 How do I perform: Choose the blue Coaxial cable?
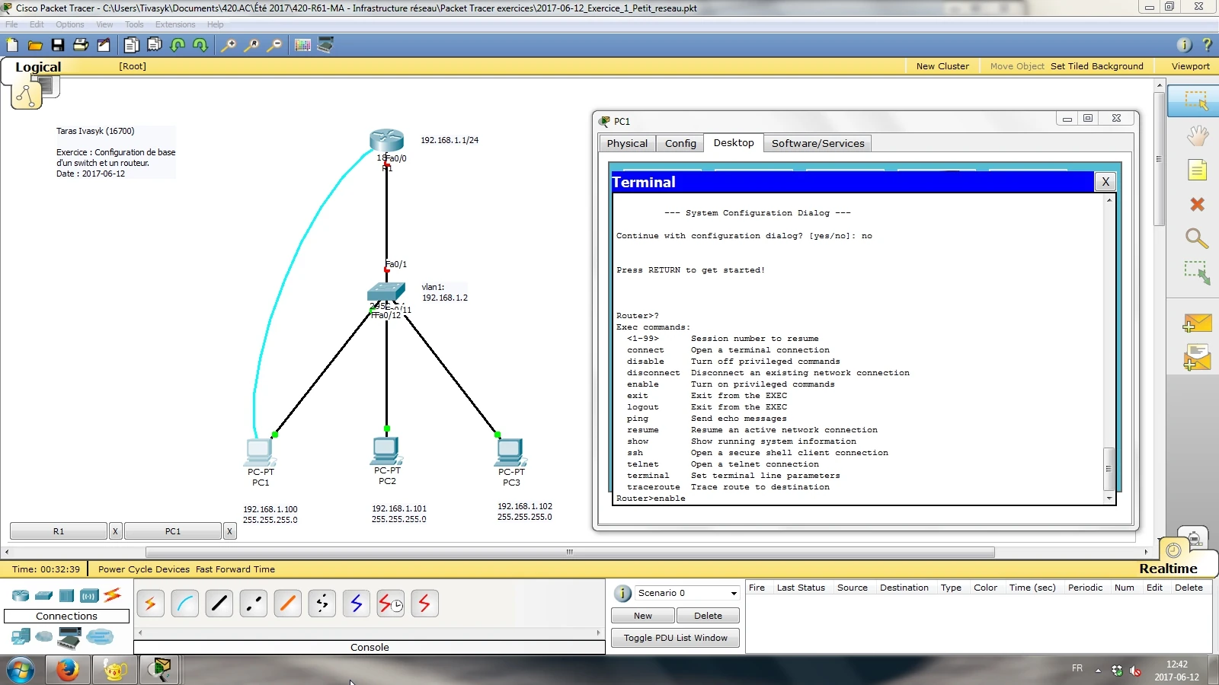click(357, 604)
